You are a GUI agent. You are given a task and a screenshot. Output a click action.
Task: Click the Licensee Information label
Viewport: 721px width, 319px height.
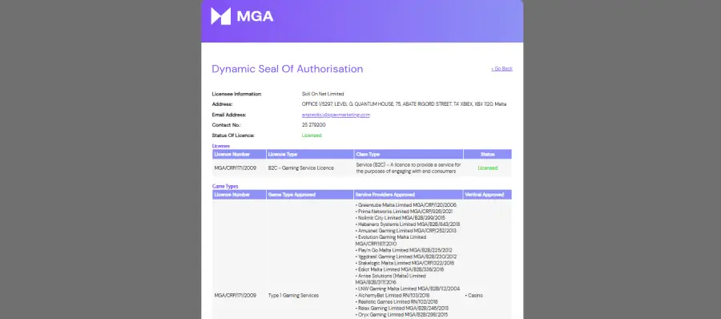[237, 94]
